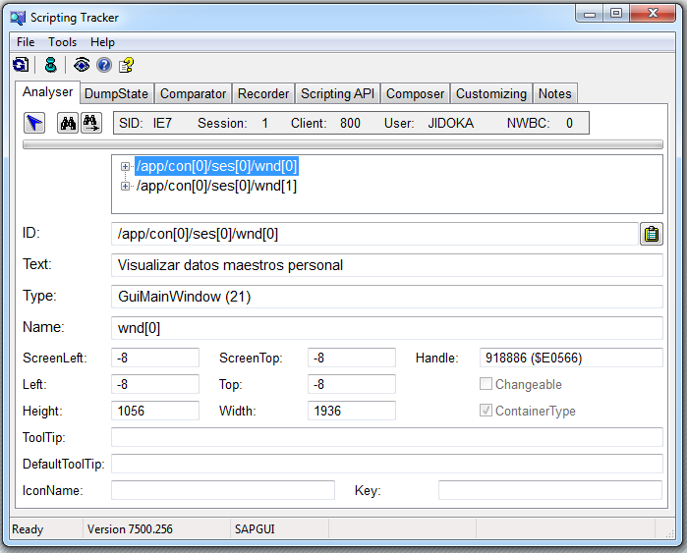Click the binoculars find icon
This screenshot has width=687, height=553.
point(68,123)
